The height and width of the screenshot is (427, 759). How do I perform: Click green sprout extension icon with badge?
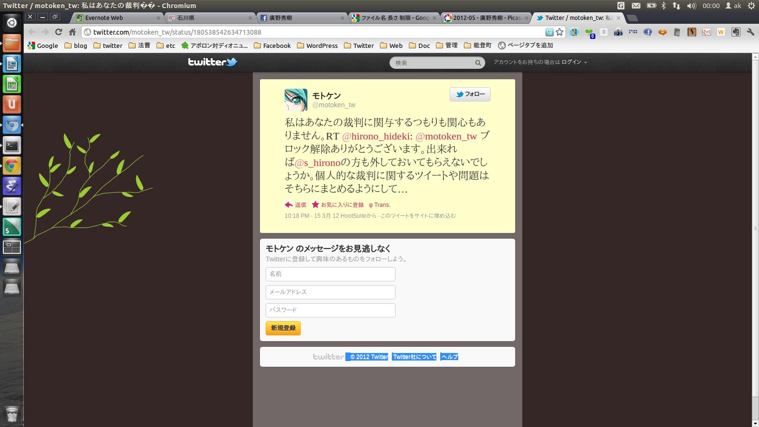click(589, 32)
